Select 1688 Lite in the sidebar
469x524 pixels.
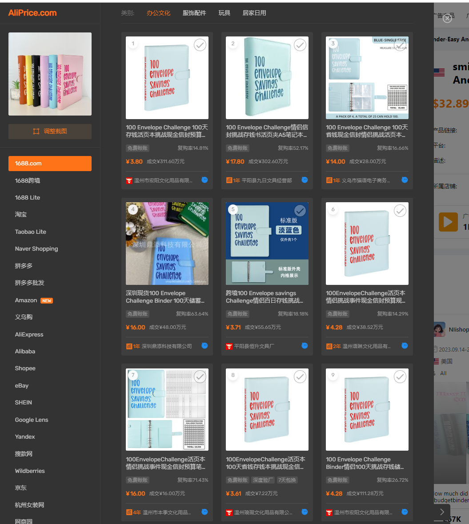point(28,197)
